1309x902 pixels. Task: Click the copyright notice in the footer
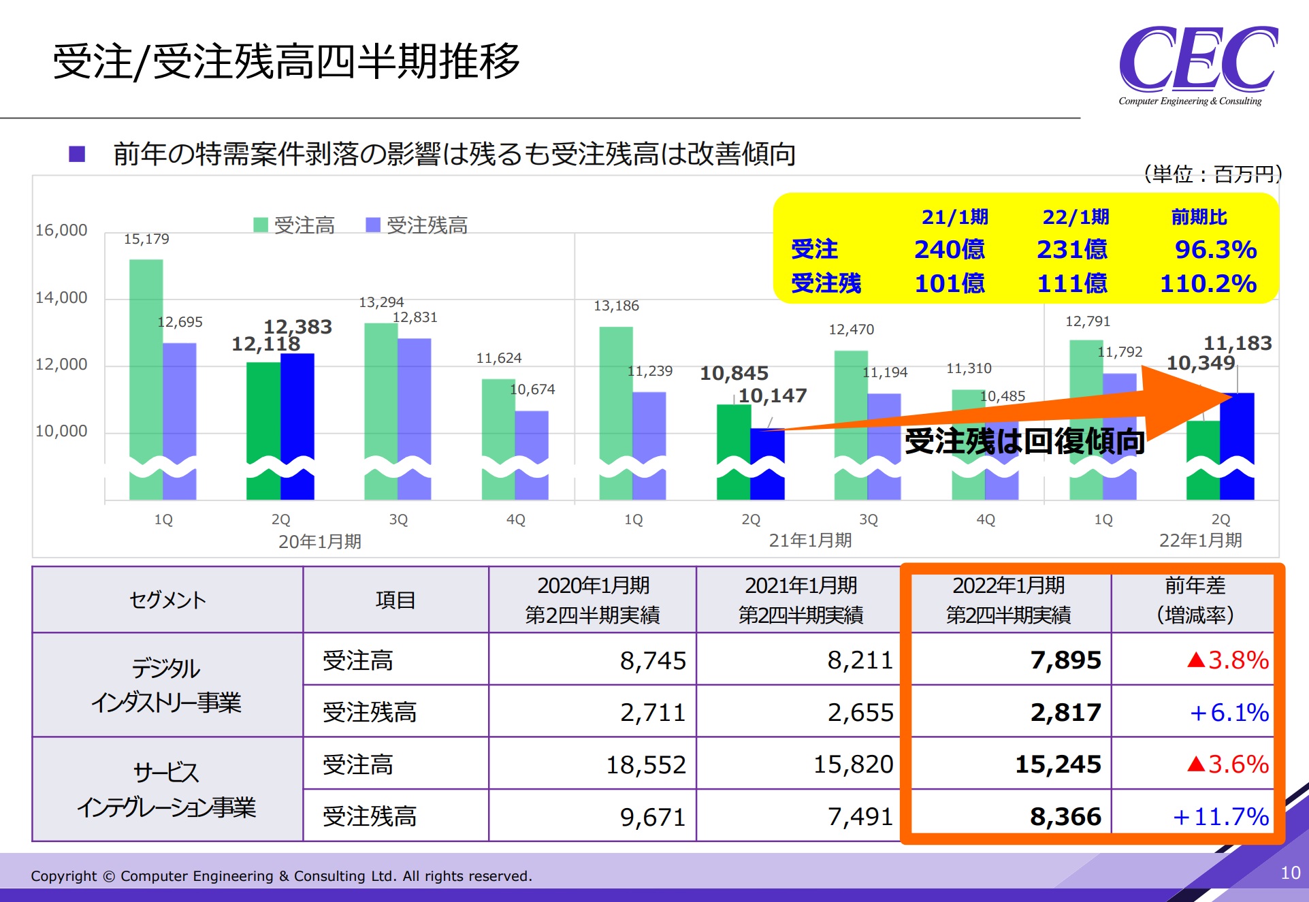pos(281,876)
